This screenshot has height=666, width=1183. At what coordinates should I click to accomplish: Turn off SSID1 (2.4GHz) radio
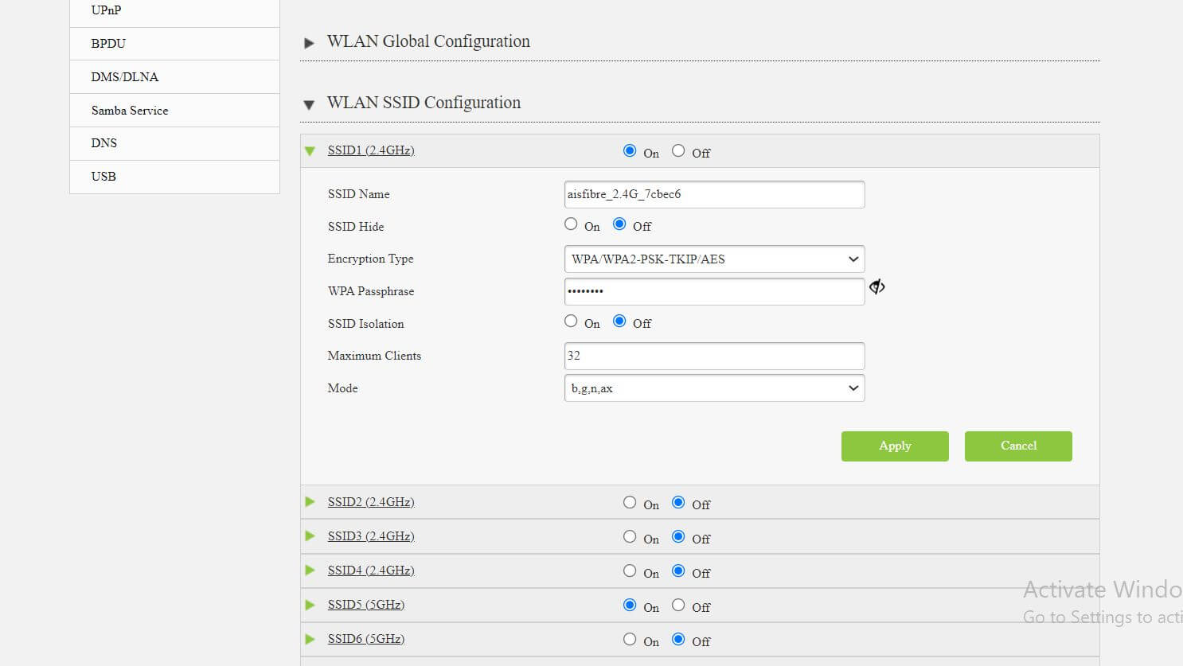point(678,150)
